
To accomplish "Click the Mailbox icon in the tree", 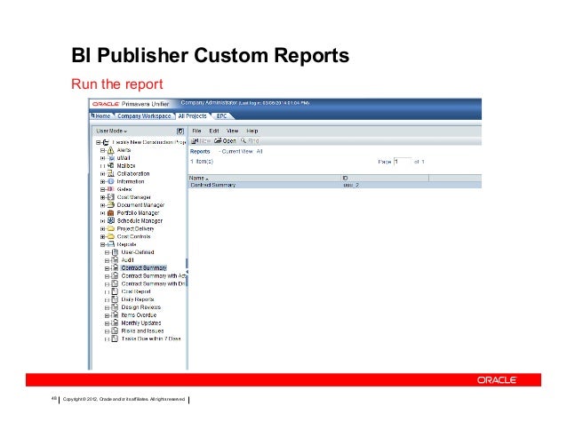I will pos(111,165).
